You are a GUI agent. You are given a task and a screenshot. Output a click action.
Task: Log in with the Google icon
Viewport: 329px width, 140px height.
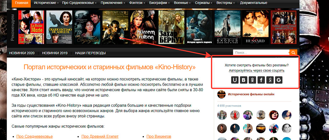point(279,80)
